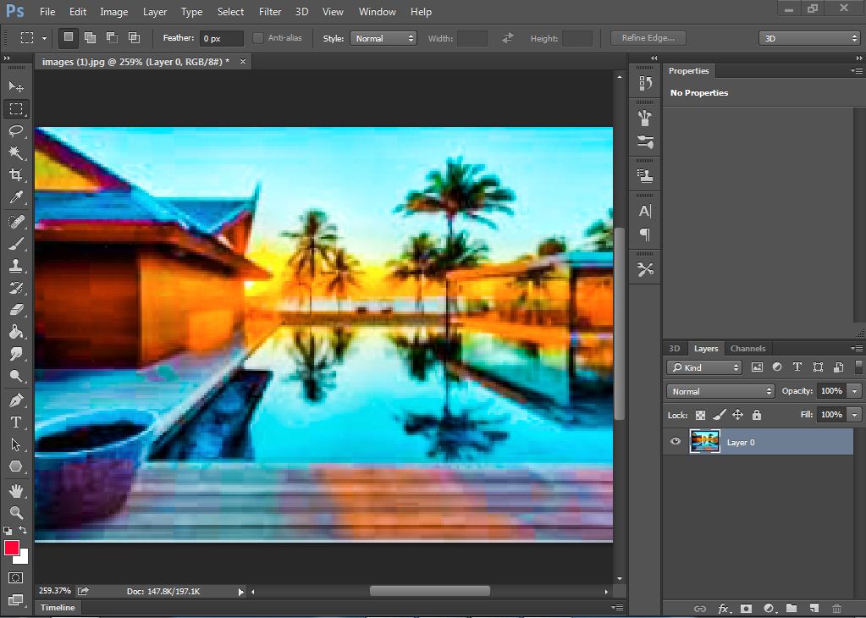Select the Lasso tool
Image resolution: width=866 pixels, height=618 pixels.
(15, 131)
